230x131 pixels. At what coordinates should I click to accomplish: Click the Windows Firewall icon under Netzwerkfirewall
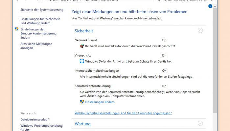[x=82, y=46]
